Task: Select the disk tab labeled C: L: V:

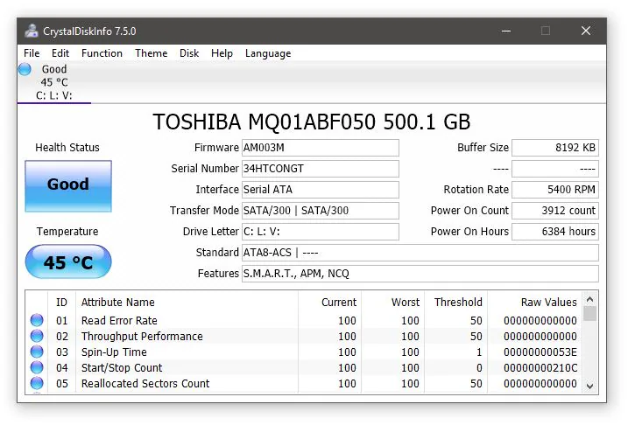Action: 54,82
